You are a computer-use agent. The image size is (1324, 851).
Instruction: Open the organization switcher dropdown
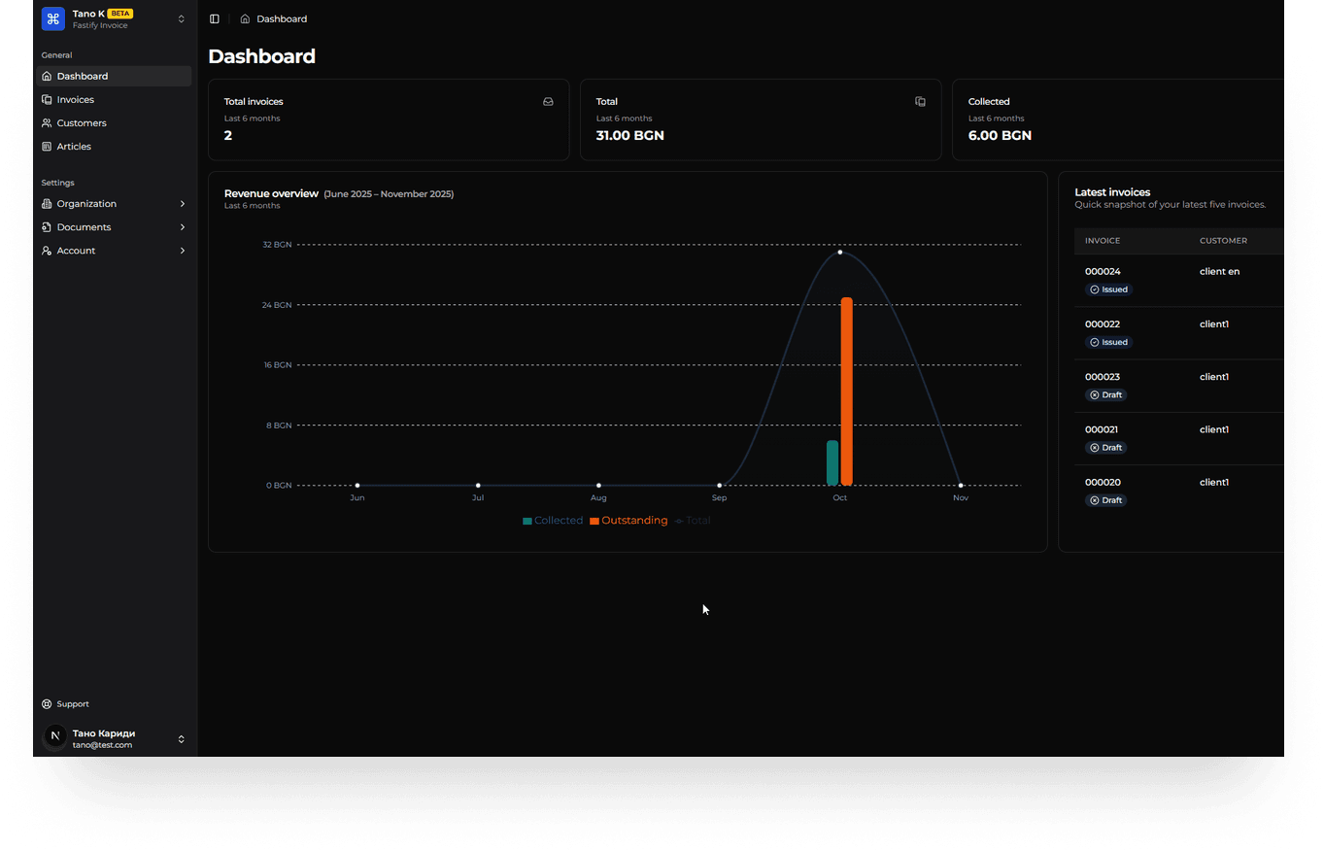tap(181, 18)
